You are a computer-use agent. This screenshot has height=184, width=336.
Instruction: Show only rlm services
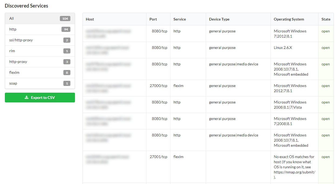click(x=12, y=51)
